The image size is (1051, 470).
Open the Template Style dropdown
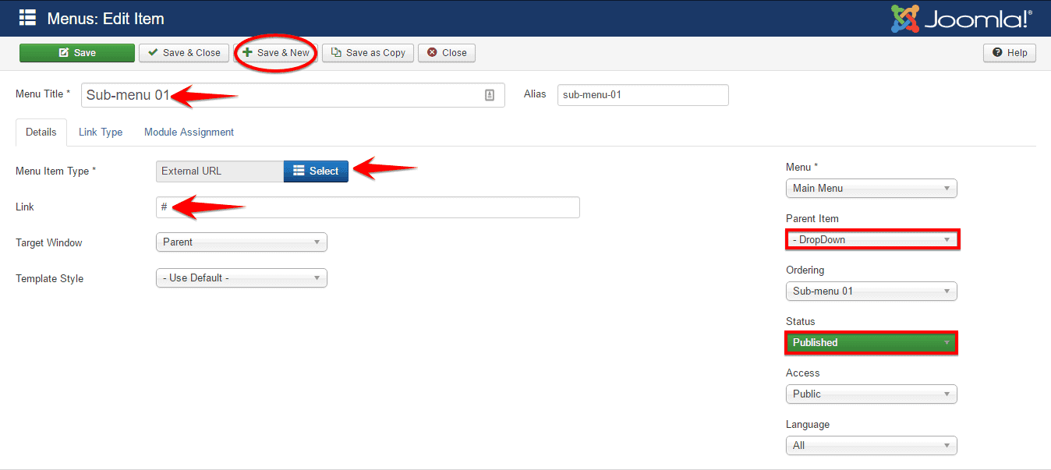[x=241, y=277]
